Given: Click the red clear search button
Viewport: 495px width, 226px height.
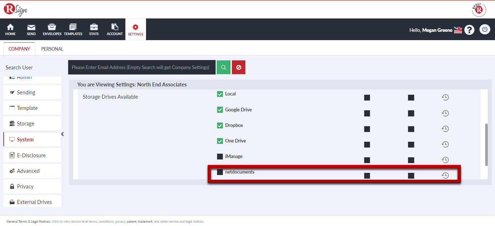Looking at the screenshot, I should coord(238,67).
